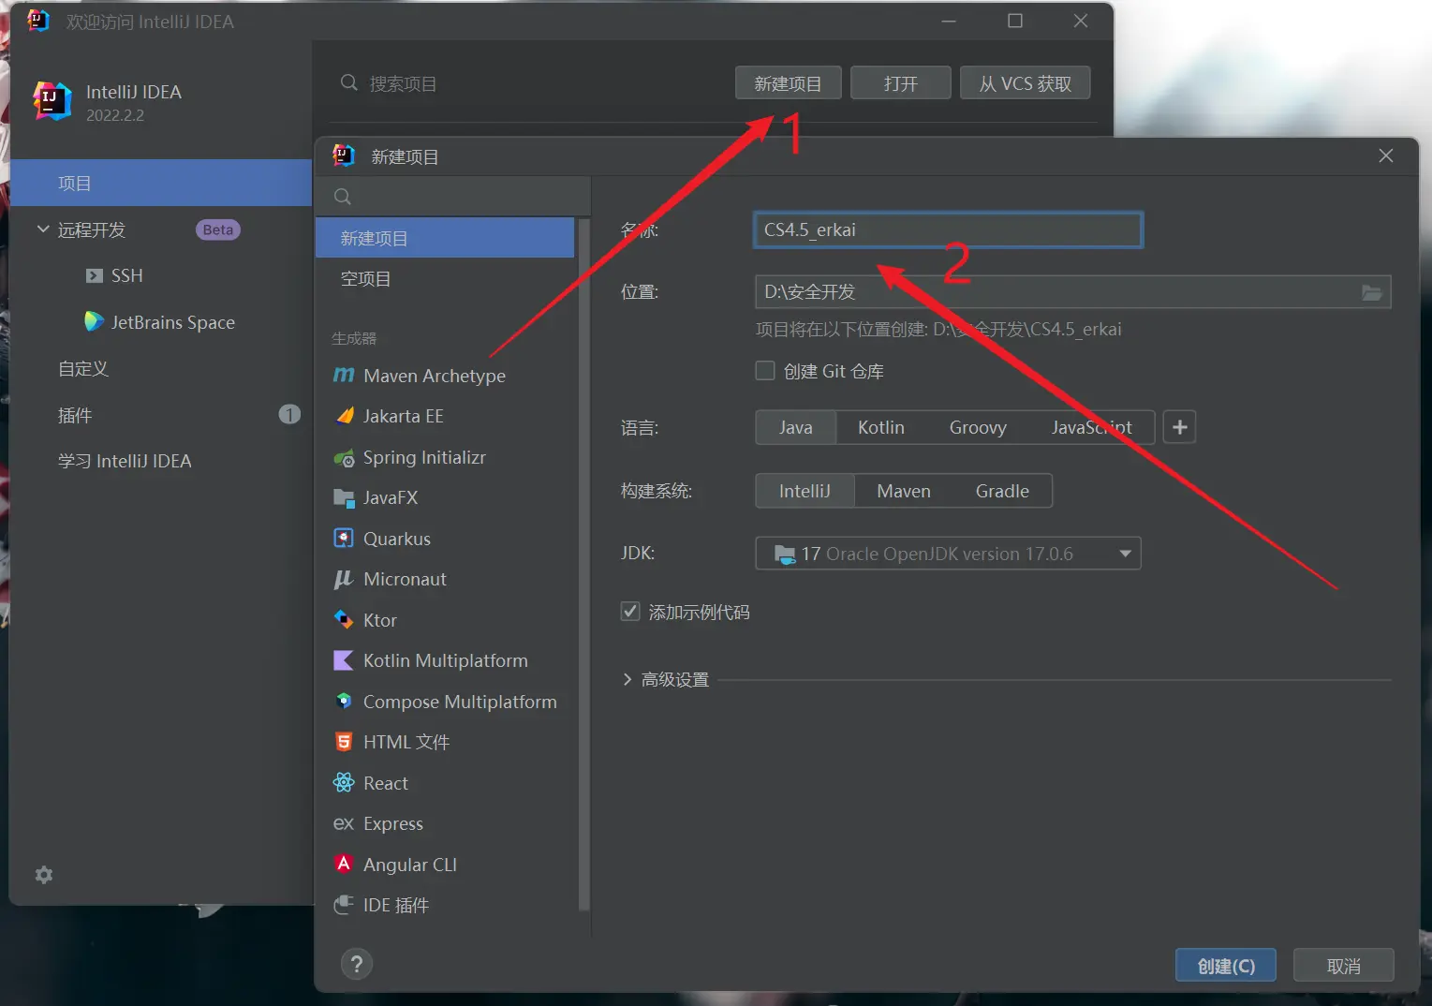Click the blue Create button

pyautogui.click(x=1225, y=966)
